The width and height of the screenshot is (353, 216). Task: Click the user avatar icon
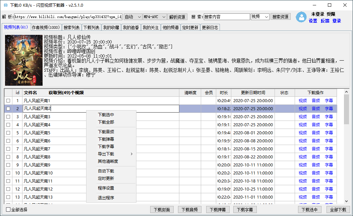[x=301, y=17]
